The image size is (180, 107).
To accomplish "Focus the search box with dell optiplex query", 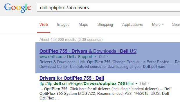I will tap(108, 8).
